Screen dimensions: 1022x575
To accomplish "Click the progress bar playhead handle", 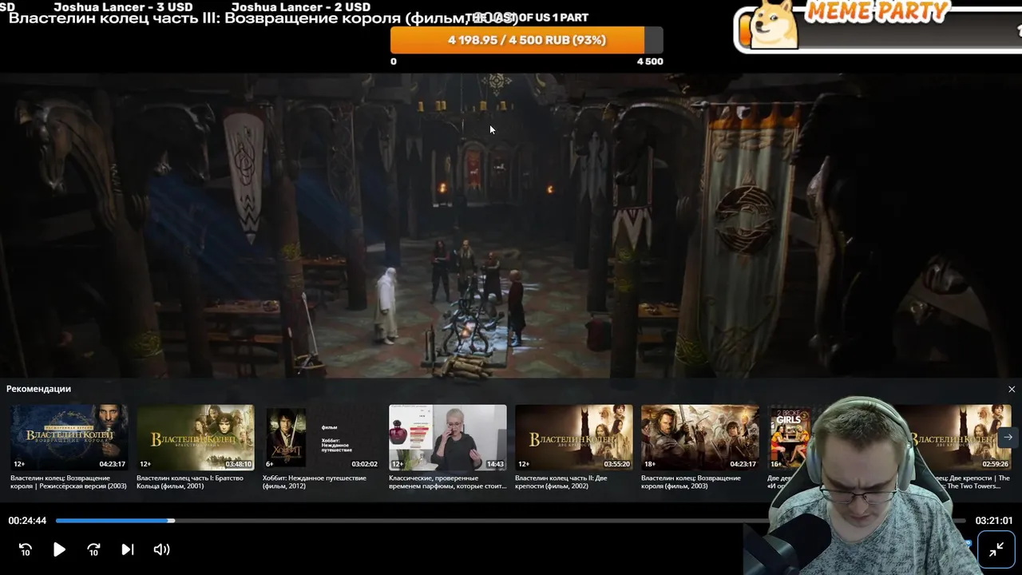I will coord(171,521).
